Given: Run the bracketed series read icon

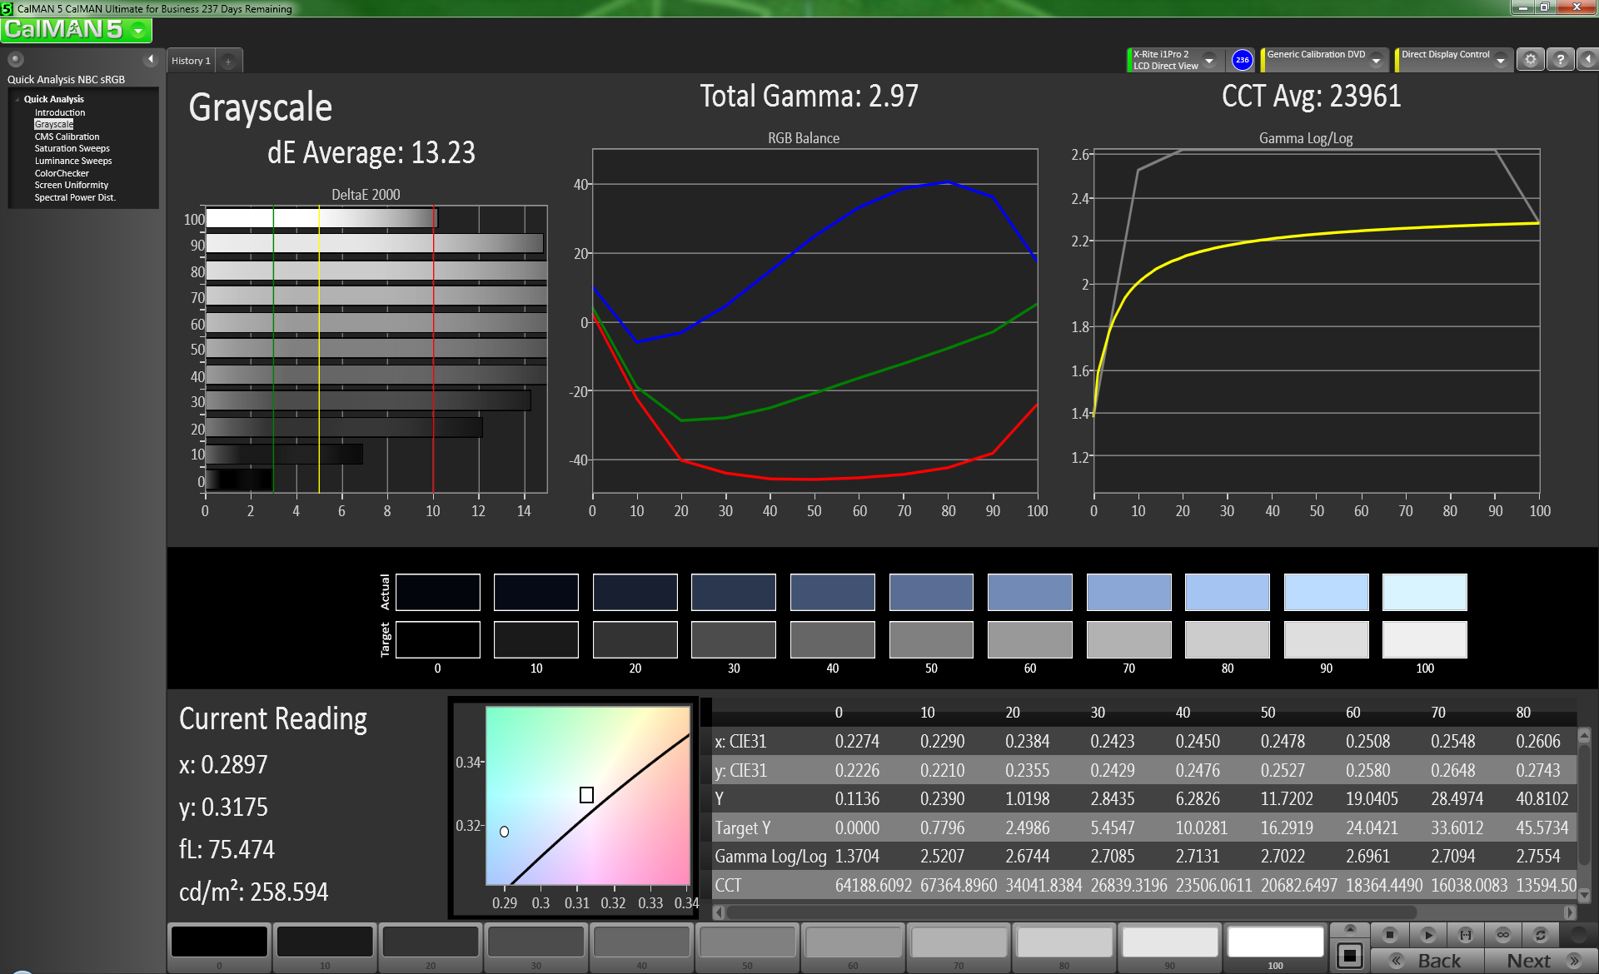Looking at the screenshot, I should coord(1466,934).
